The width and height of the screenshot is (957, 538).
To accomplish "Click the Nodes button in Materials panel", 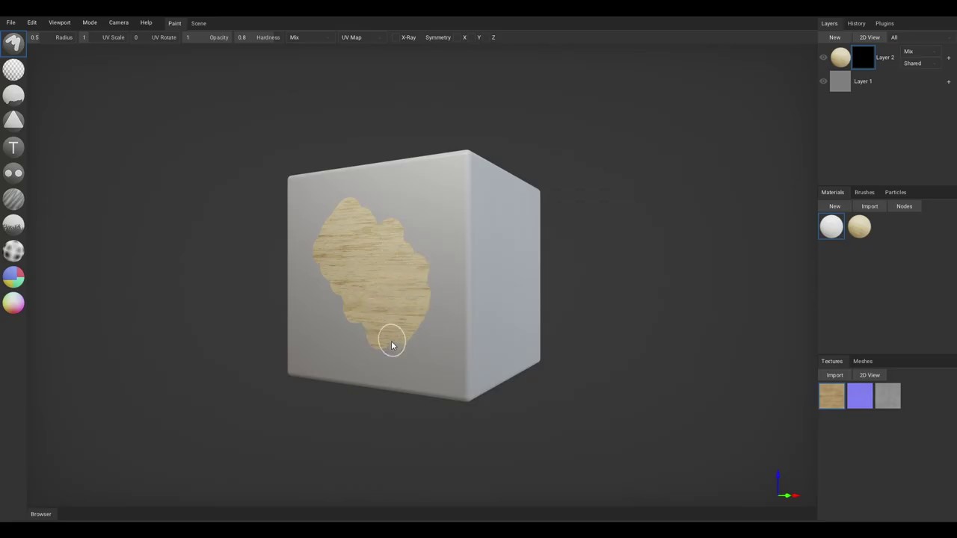I will pyautogui.click(x=904, y=206).
